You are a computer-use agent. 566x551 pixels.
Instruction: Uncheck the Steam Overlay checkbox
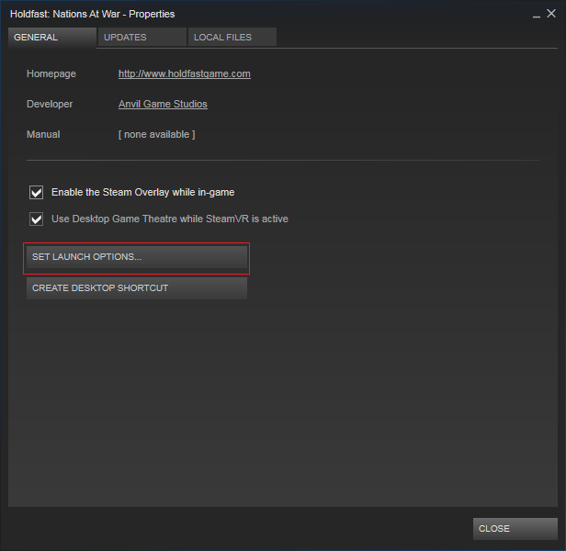[37, 193]
